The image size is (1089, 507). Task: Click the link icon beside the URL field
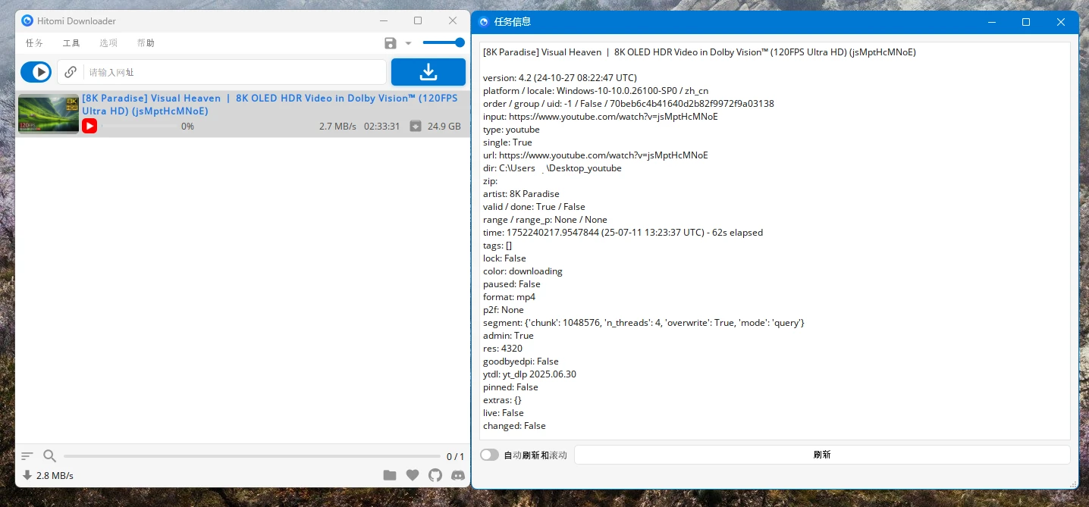click(71, 72)
